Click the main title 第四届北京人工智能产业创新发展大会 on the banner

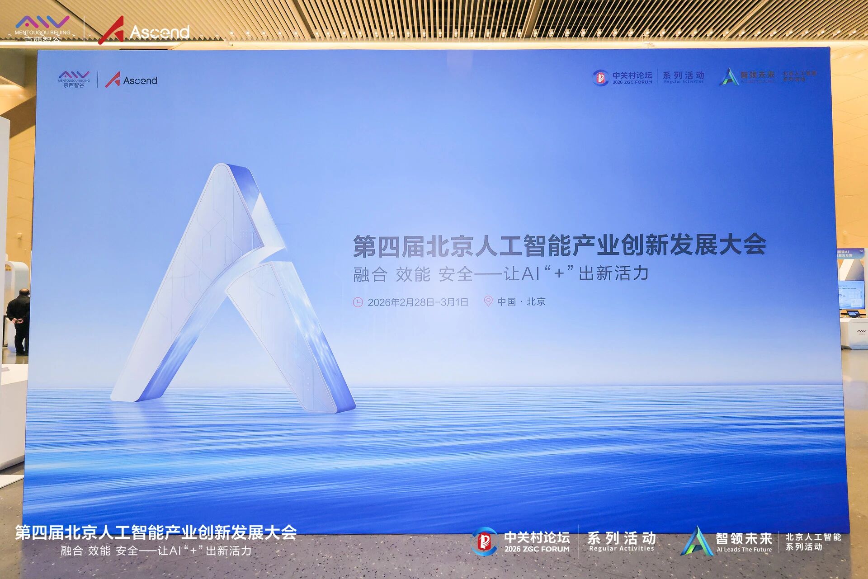point(559,245)
